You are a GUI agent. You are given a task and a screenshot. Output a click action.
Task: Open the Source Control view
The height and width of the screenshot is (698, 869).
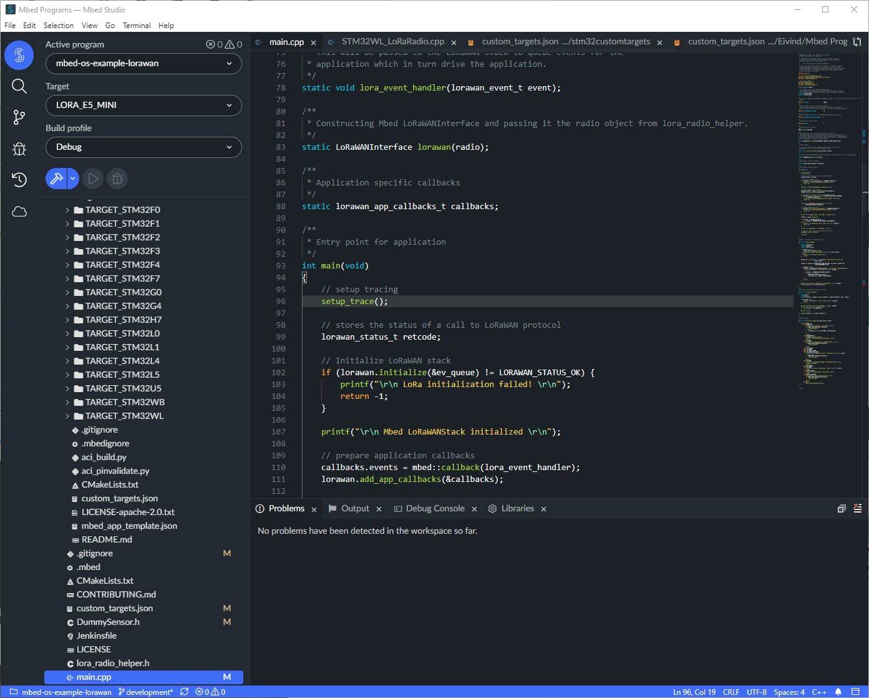pyautogui.click(x=19, y=117)
